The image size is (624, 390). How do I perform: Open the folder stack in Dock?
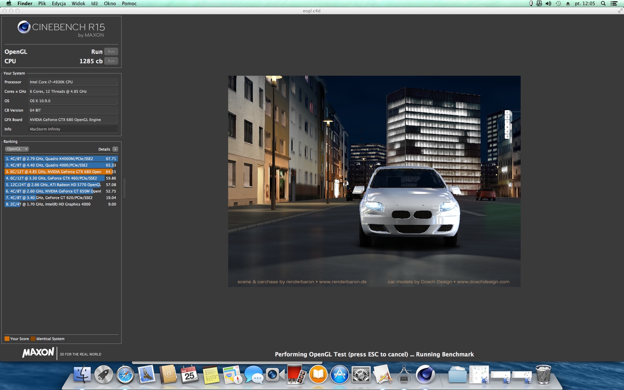[x=457, y=375]
